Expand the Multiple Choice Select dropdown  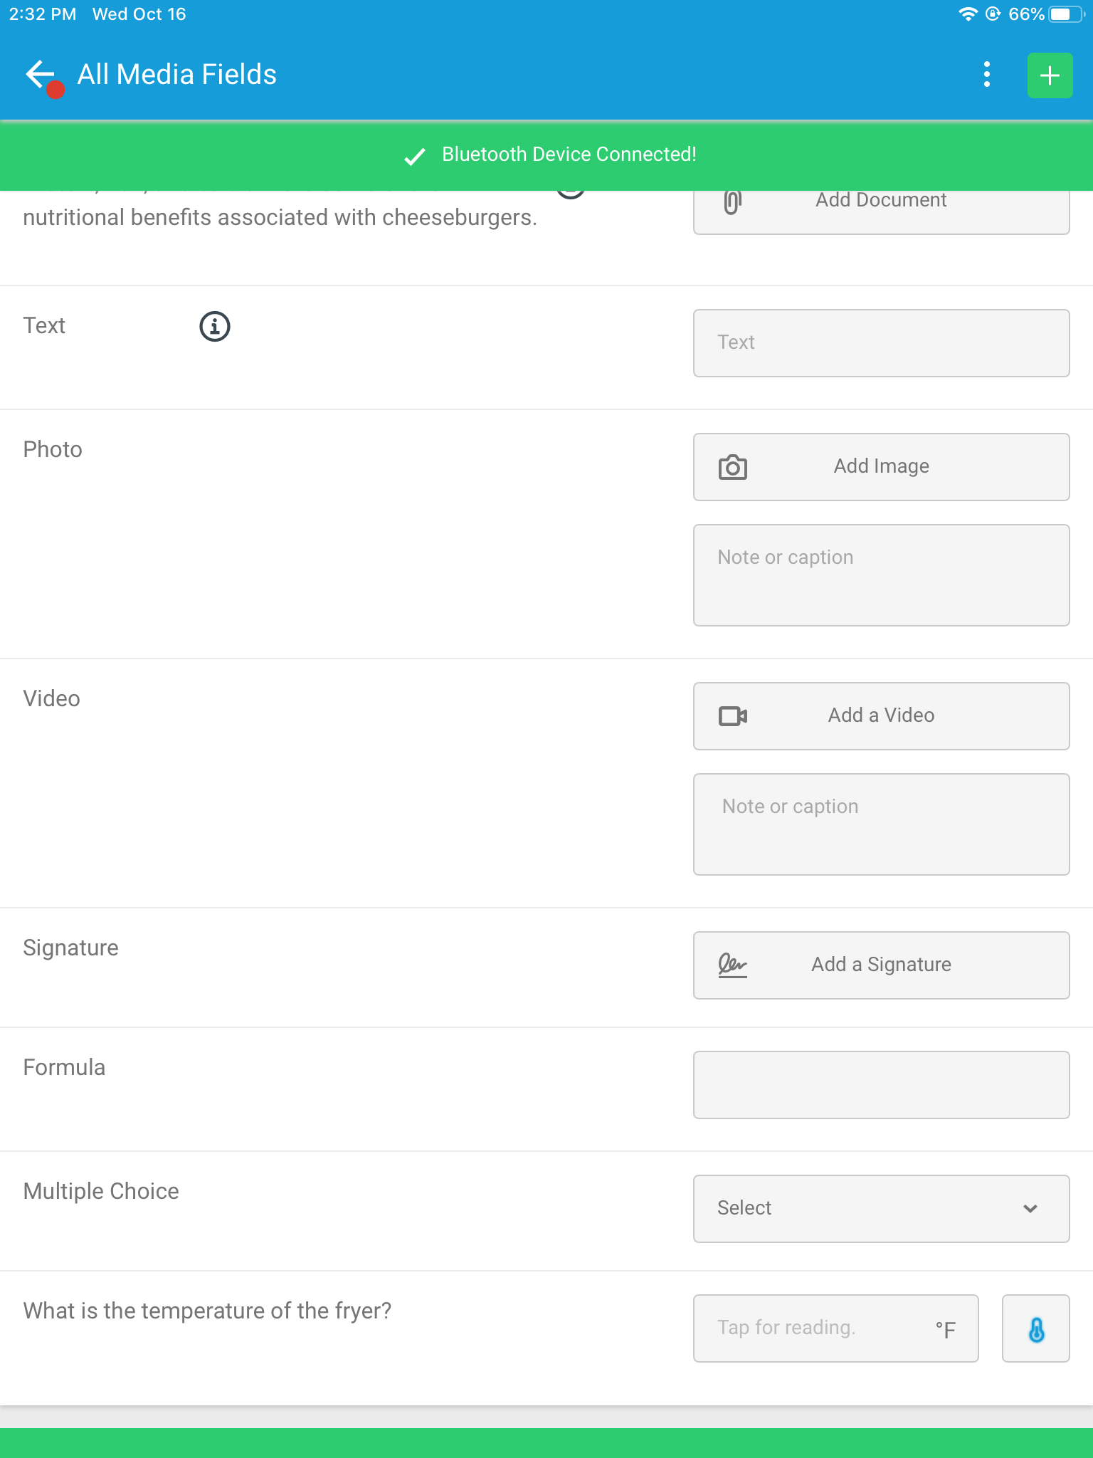882,1209
